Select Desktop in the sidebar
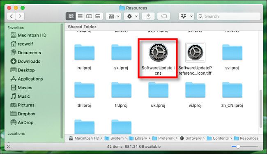 pos(23,70)
